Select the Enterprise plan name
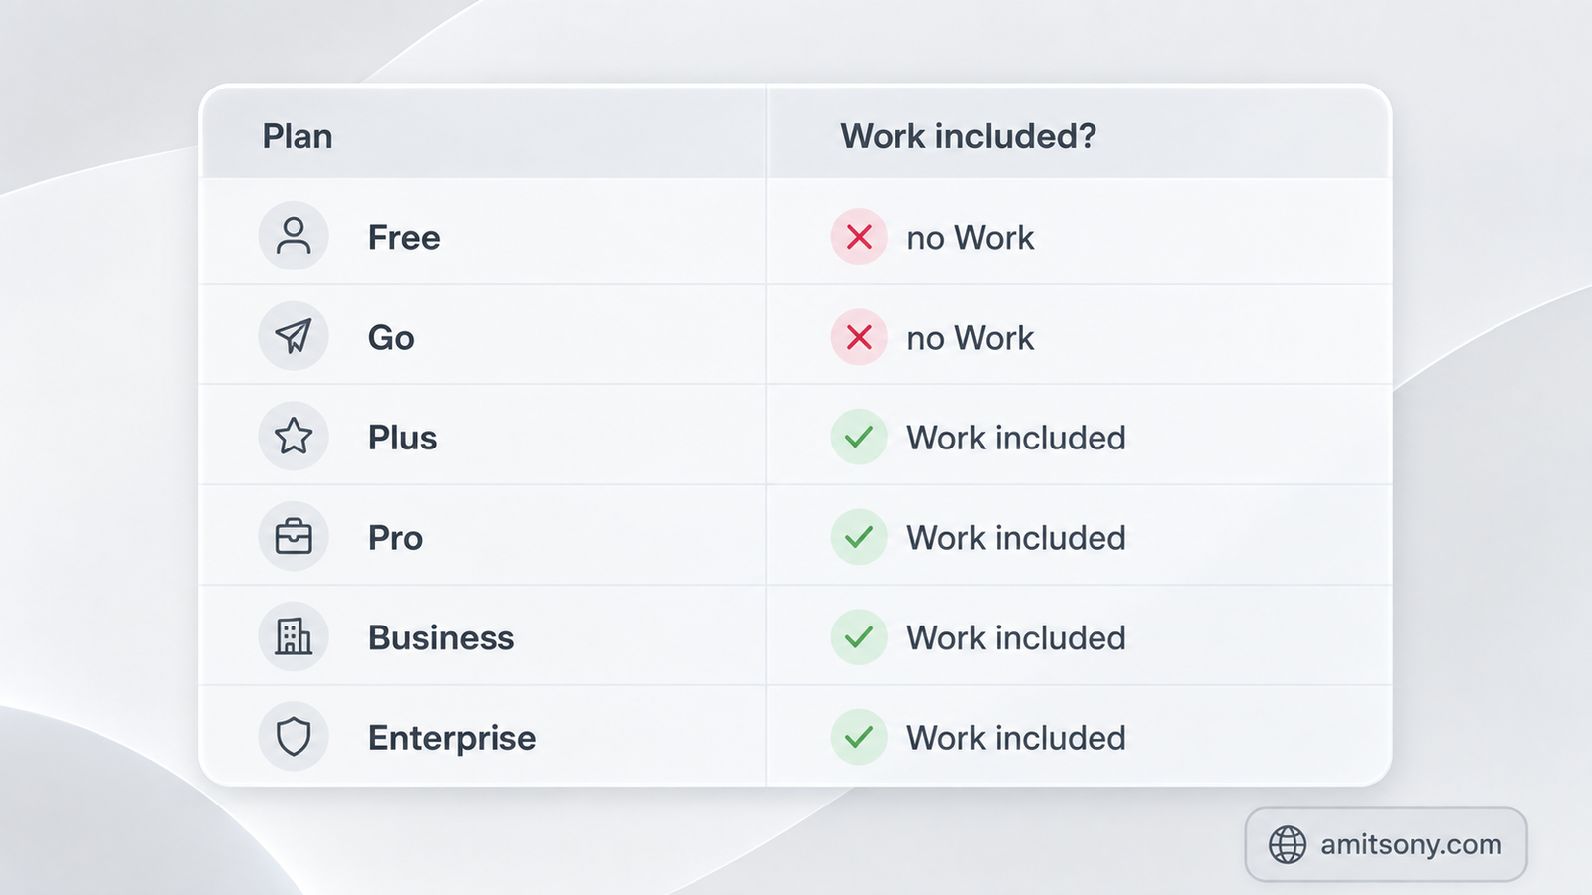 click(x=452, y=738)
